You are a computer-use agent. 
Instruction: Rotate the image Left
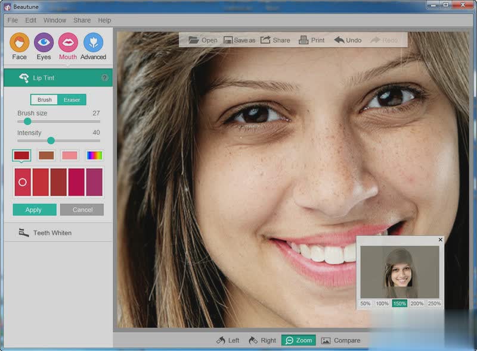[221, 340]
